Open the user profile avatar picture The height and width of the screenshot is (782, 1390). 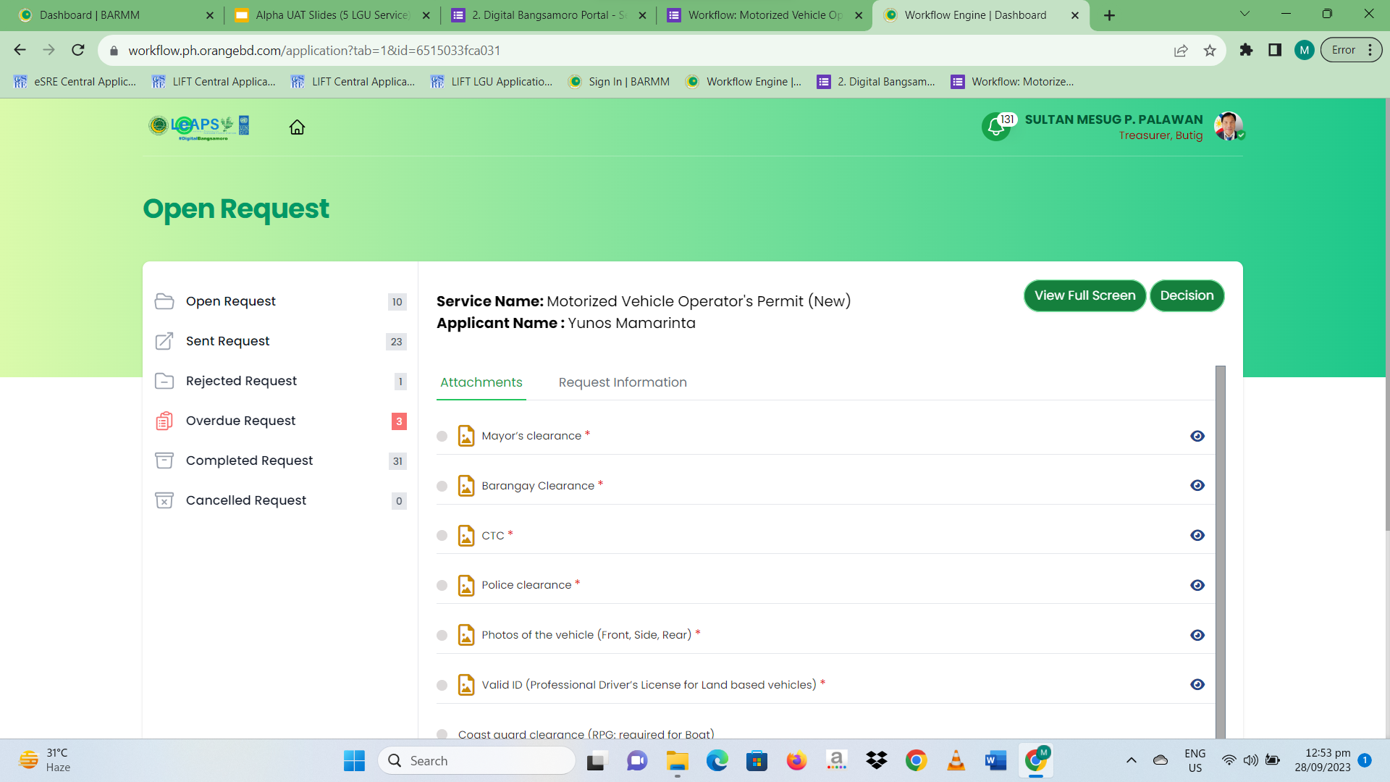pyautogui.click(x=1228, y=127)
